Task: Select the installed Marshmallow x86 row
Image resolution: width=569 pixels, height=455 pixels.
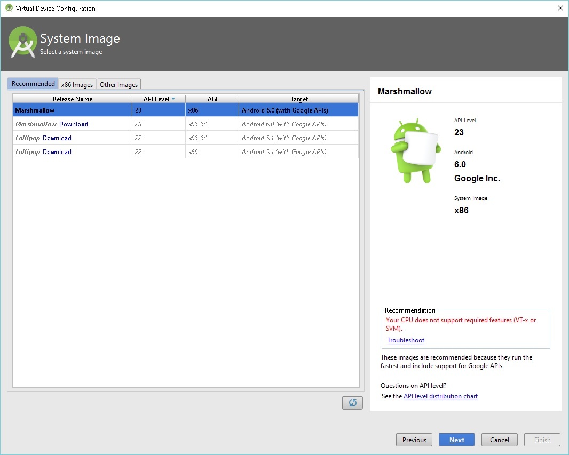Action: pos(185,110)
